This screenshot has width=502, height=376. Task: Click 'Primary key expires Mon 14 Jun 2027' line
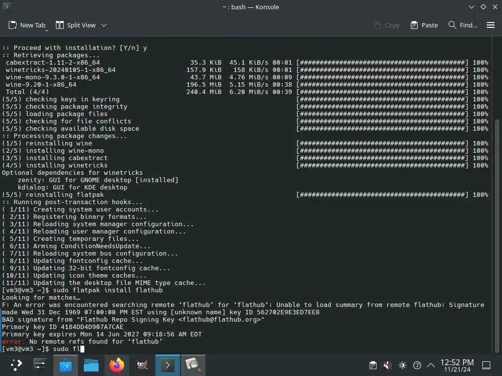click(x=102, y=334)
